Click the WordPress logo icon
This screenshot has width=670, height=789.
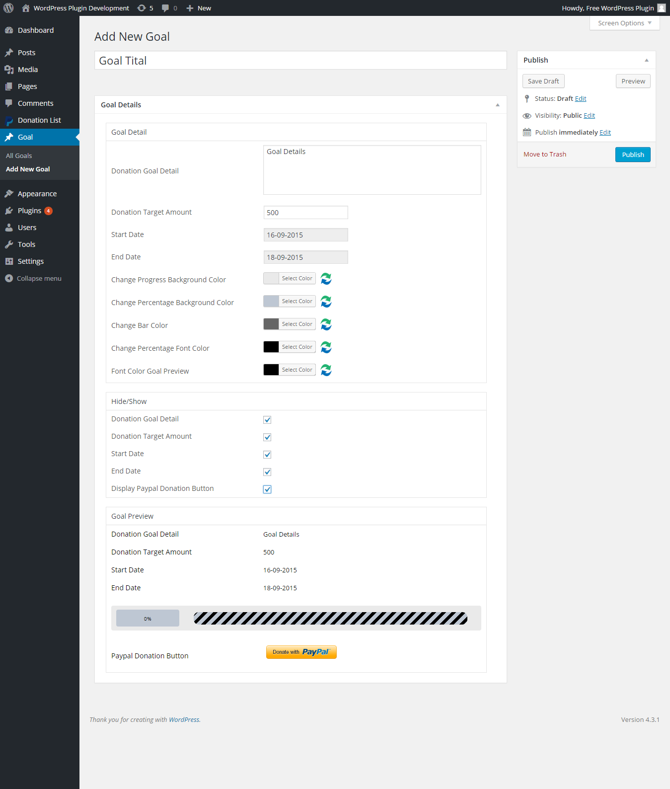coord(8,8)
